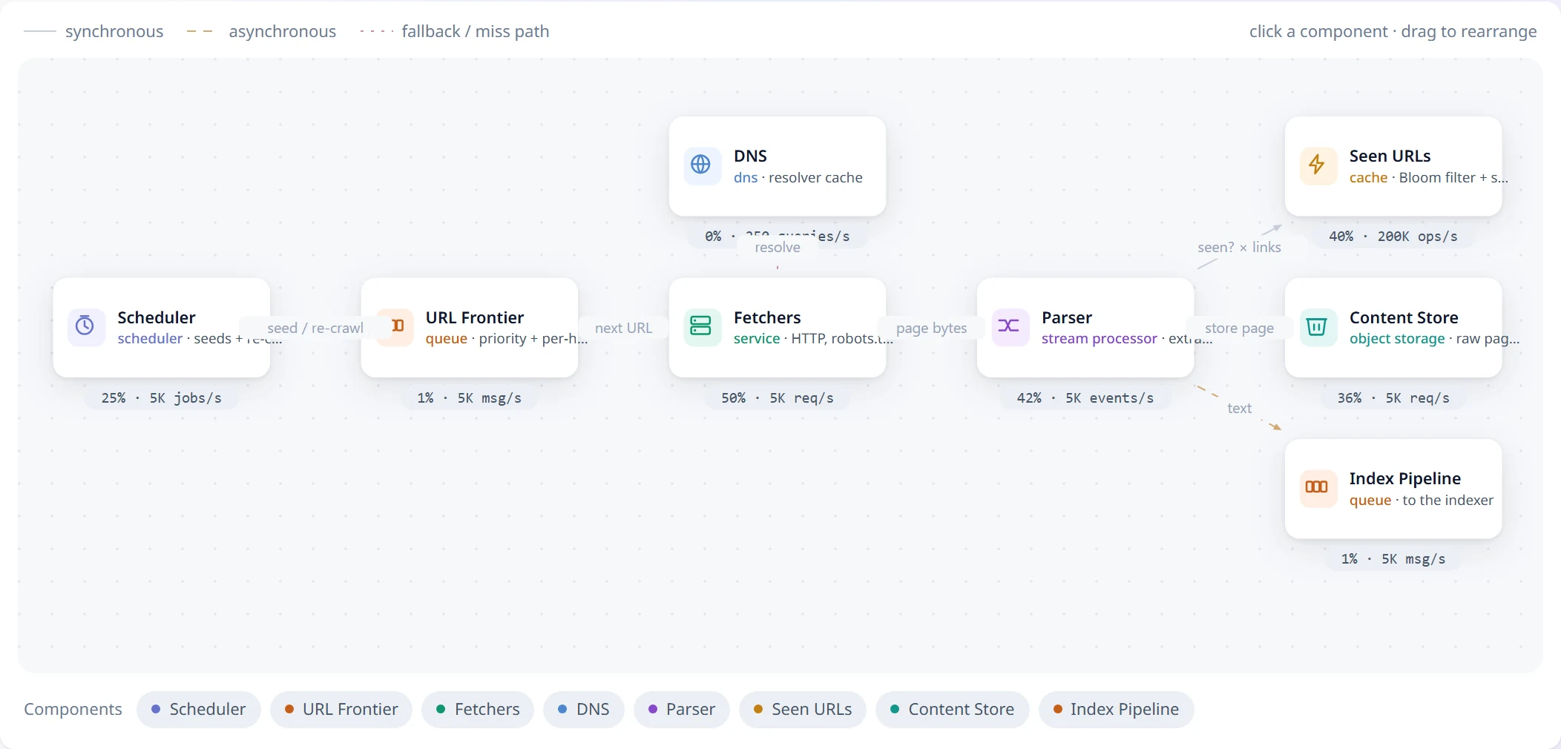Click the 'seen? × links' edge label
The width and height of the screenshot is (1561, 749).
[1239, 247]
